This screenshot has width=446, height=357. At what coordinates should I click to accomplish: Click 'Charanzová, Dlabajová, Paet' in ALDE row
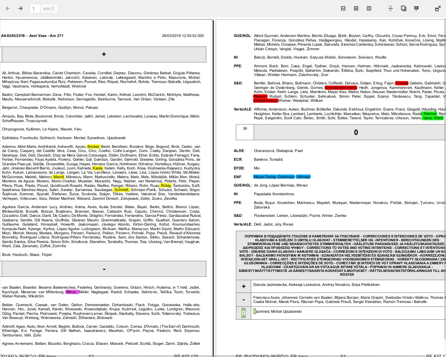click(x=278, y=151)
